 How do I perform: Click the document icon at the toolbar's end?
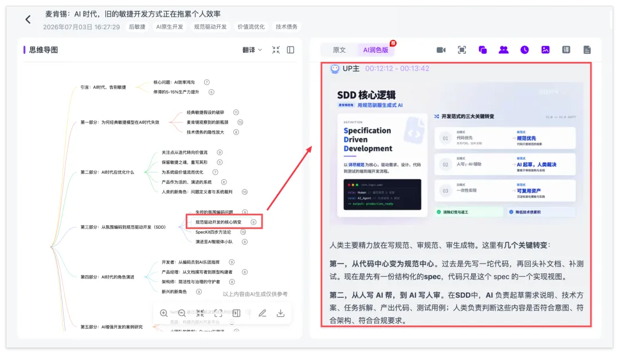(x=587, y=50)
